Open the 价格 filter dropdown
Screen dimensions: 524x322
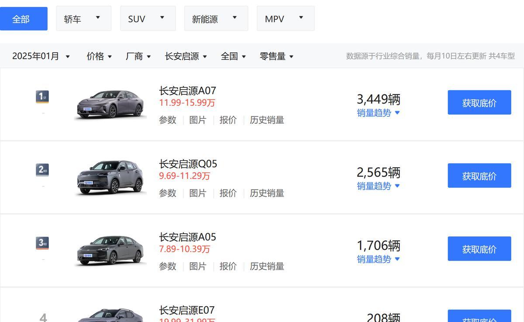tap(99, 56)
